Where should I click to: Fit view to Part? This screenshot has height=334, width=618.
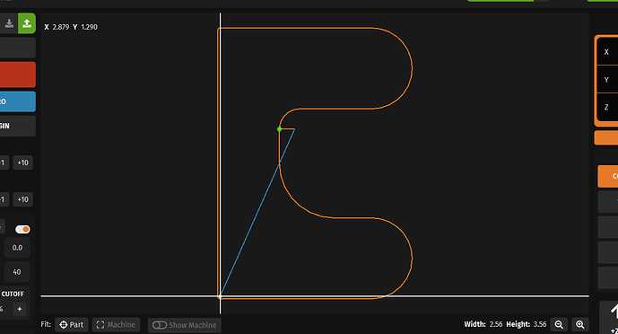point(72,325)
